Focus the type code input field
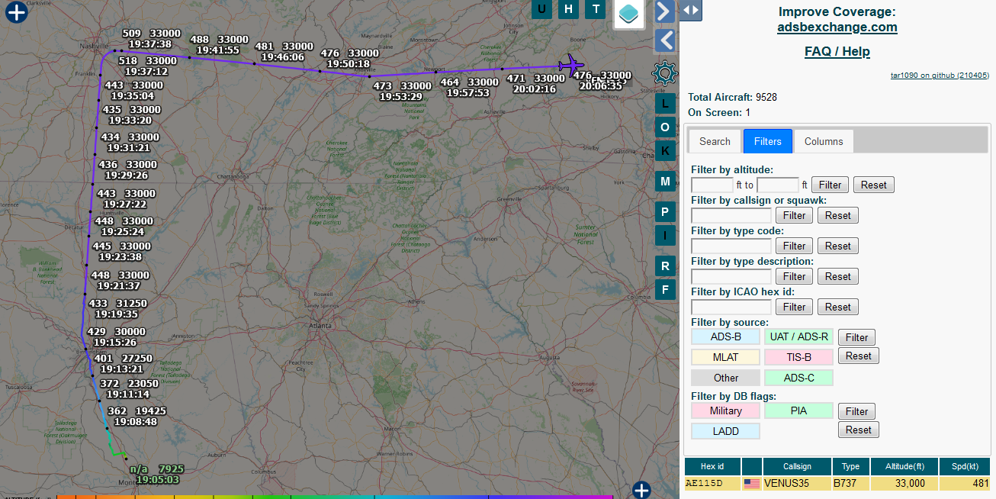This screenshot has height=499, width=996. (x=731, y=246)
